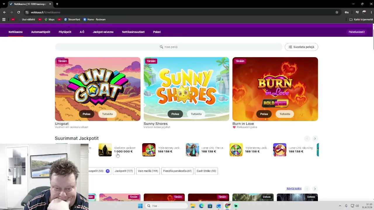Open the Jackpot valvomo page
The image size is (374, 210).
pyautogui.click(x=103, y=32)
